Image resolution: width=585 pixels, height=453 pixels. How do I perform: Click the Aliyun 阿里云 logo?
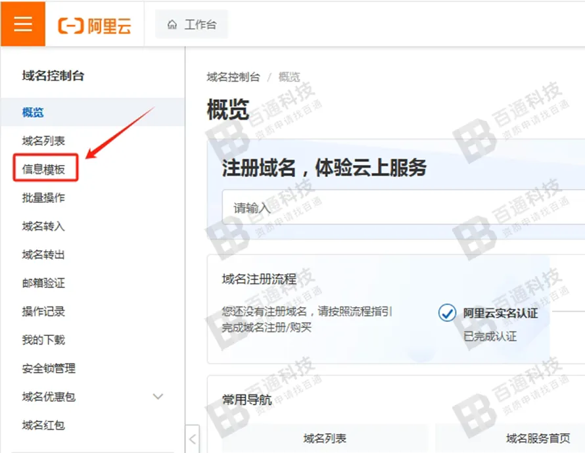point(95,26)
